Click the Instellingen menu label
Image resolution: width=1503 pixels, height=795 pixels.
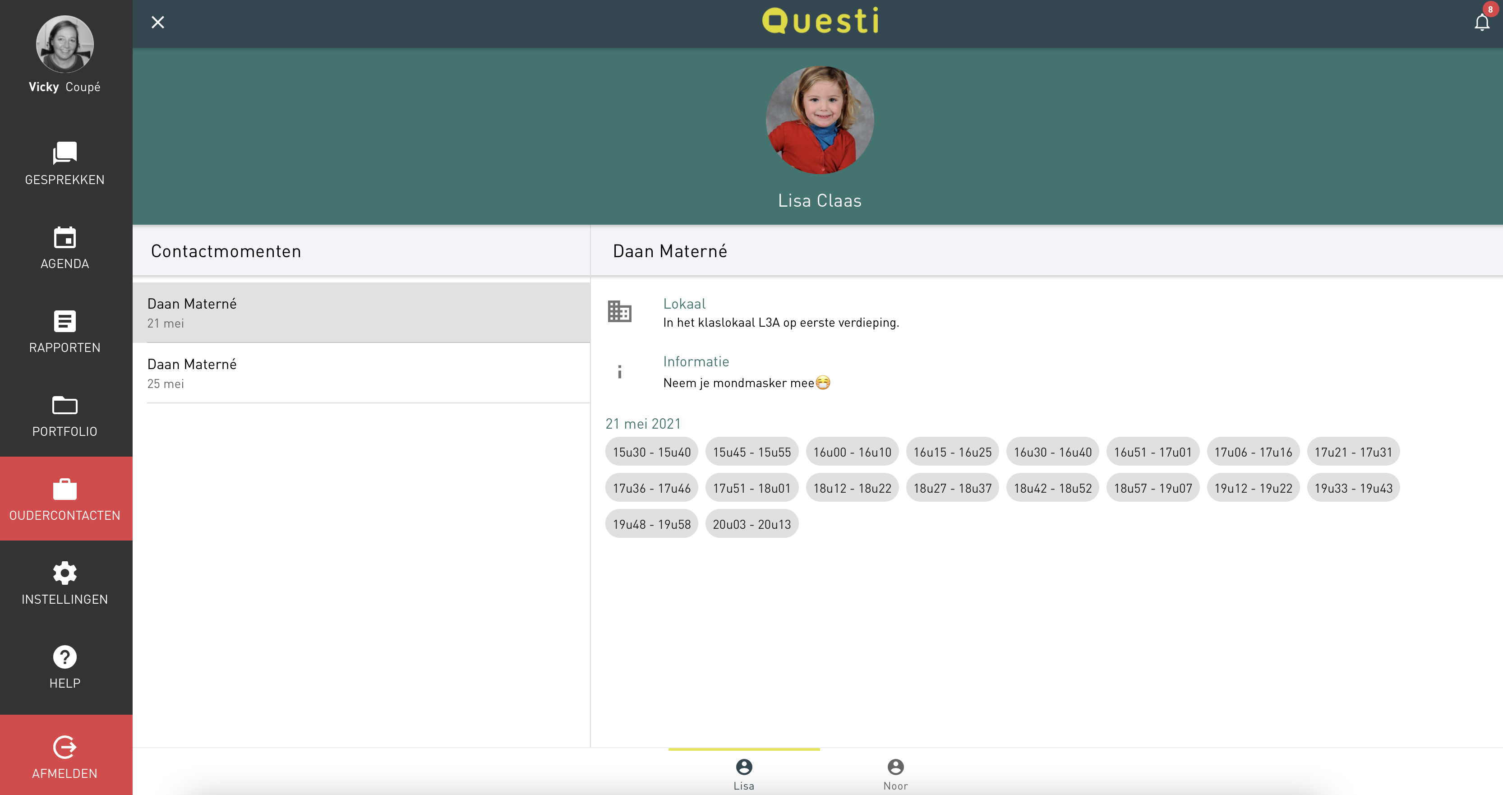pyautogui.click(x=65, y=600)
